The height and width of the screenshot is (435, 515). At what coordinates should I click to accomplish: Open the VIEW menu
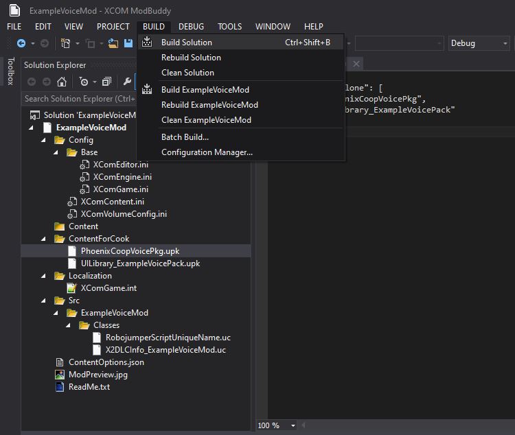point(73,27)
